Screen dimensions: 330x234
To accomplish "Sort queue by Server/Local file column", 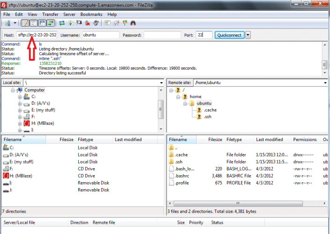I will tap(35, 222).
